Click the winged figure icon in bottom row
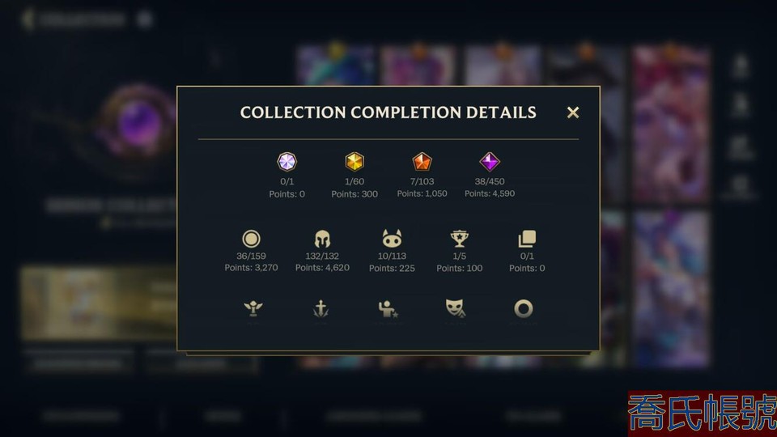Viewport: 777px width, 437px height. click(x=253, y=308)
